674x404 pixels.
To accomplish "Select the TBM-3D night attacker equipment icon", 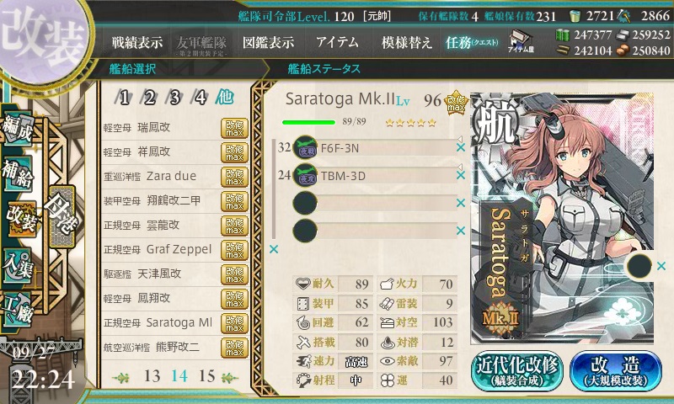I will [305, 175].
